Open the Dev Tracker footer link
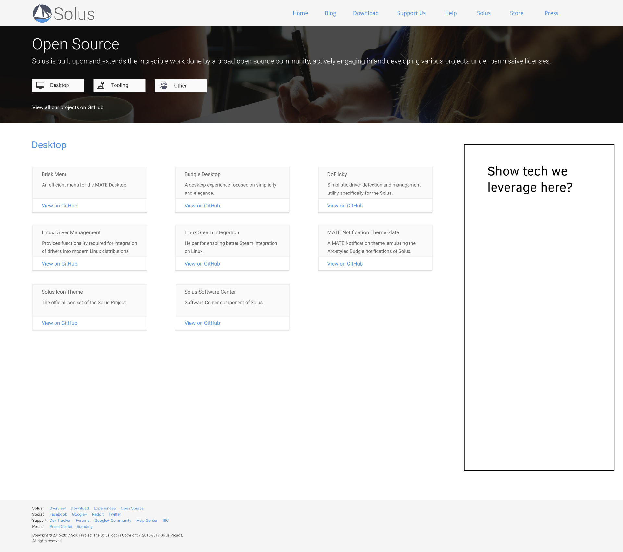 pyautogui.click(x=60, y=521)
